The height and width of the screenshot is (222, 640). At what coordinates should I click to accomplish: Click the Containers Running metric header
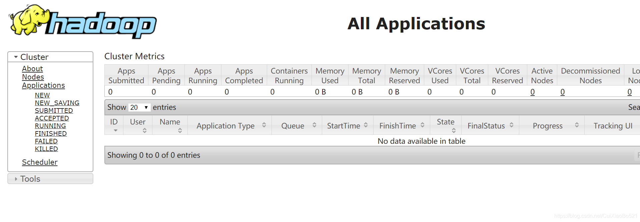289,76
